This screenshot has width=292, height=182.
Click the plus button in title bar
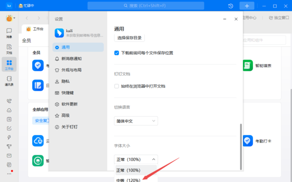tap(247, 6)
